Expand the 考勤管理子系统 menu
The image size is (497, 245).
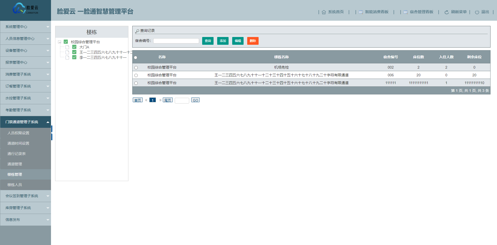(25, 110)
